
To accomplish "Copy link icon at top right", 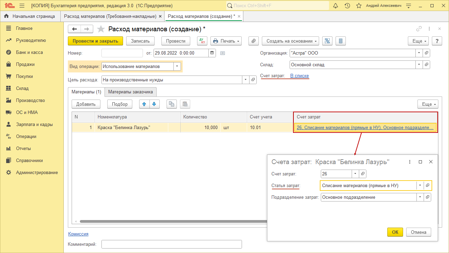I will (419, 29).
